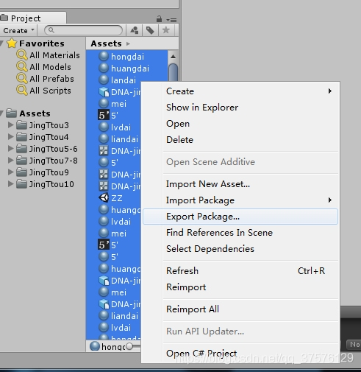
Task: Choose Delete from the context menu
Action: point(240,140)
